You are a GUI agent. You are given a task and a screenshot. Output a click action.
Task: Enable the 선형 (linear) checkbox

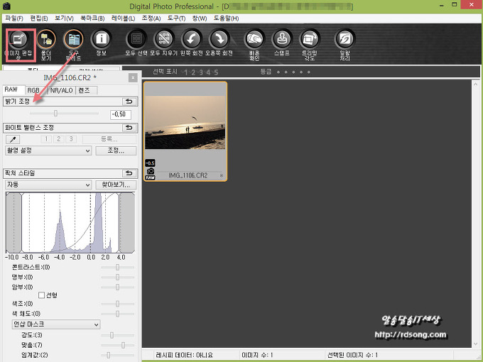pyautogui.click(x=42, y=295)
